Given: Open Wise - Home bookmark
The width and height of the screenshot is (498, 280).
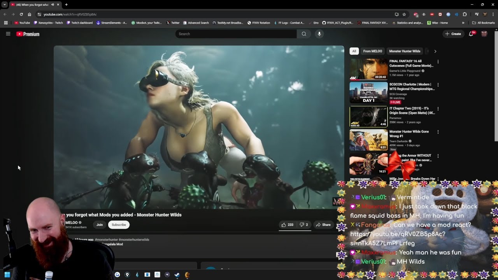Looking at the screenshot, I should (x=437, y=23).
